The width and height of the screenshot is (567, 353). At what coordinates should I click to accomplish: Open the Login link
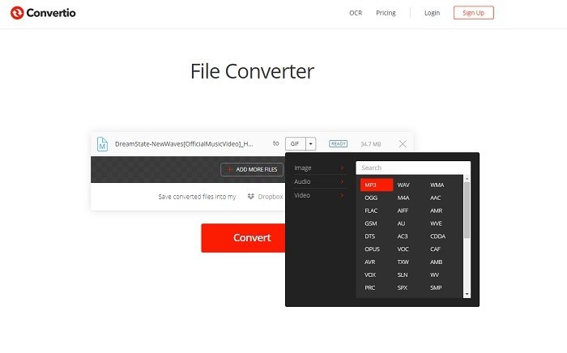432,13
